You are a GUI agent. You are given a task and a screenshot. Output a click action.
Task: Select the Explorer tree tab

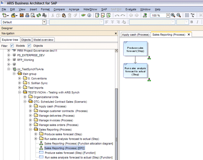10,40
